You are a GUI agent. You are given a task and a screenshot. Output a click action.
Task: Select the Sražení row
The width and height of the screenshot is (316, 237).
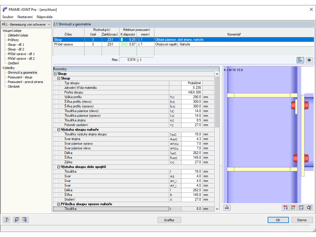coord(133,200)
